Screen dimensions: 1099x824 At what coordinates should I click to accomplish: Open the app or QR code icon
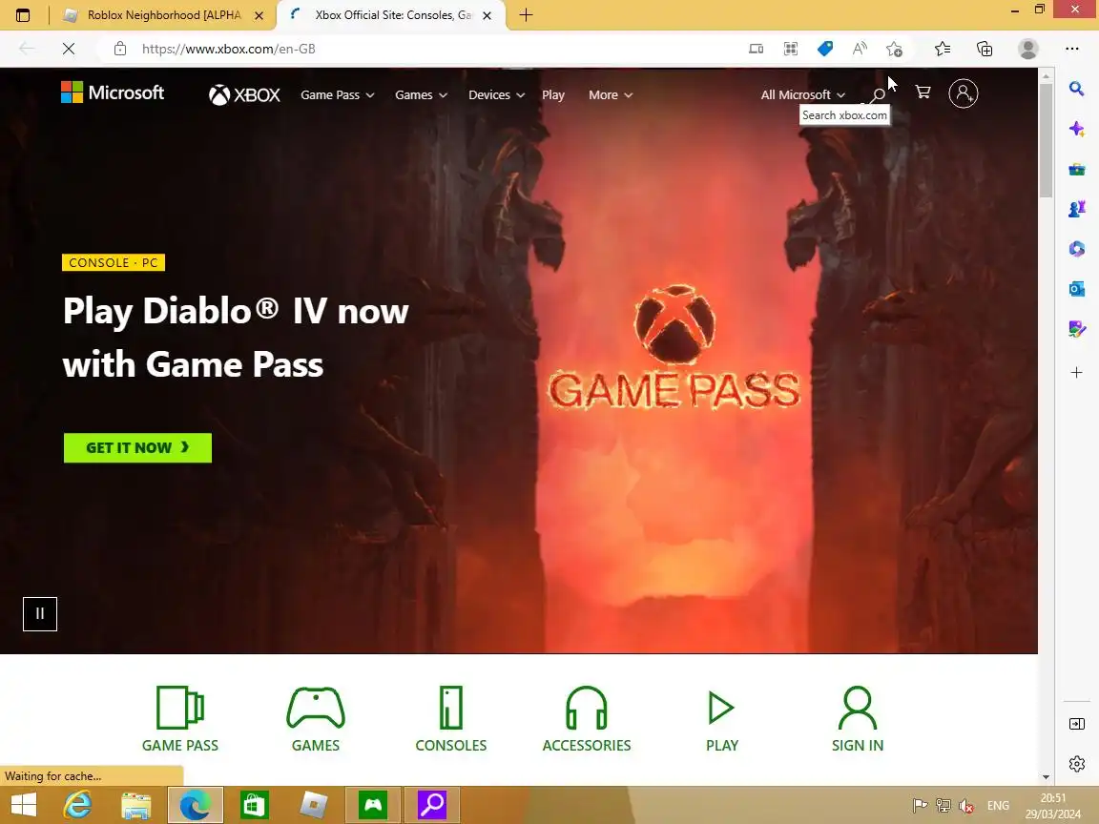791,49
